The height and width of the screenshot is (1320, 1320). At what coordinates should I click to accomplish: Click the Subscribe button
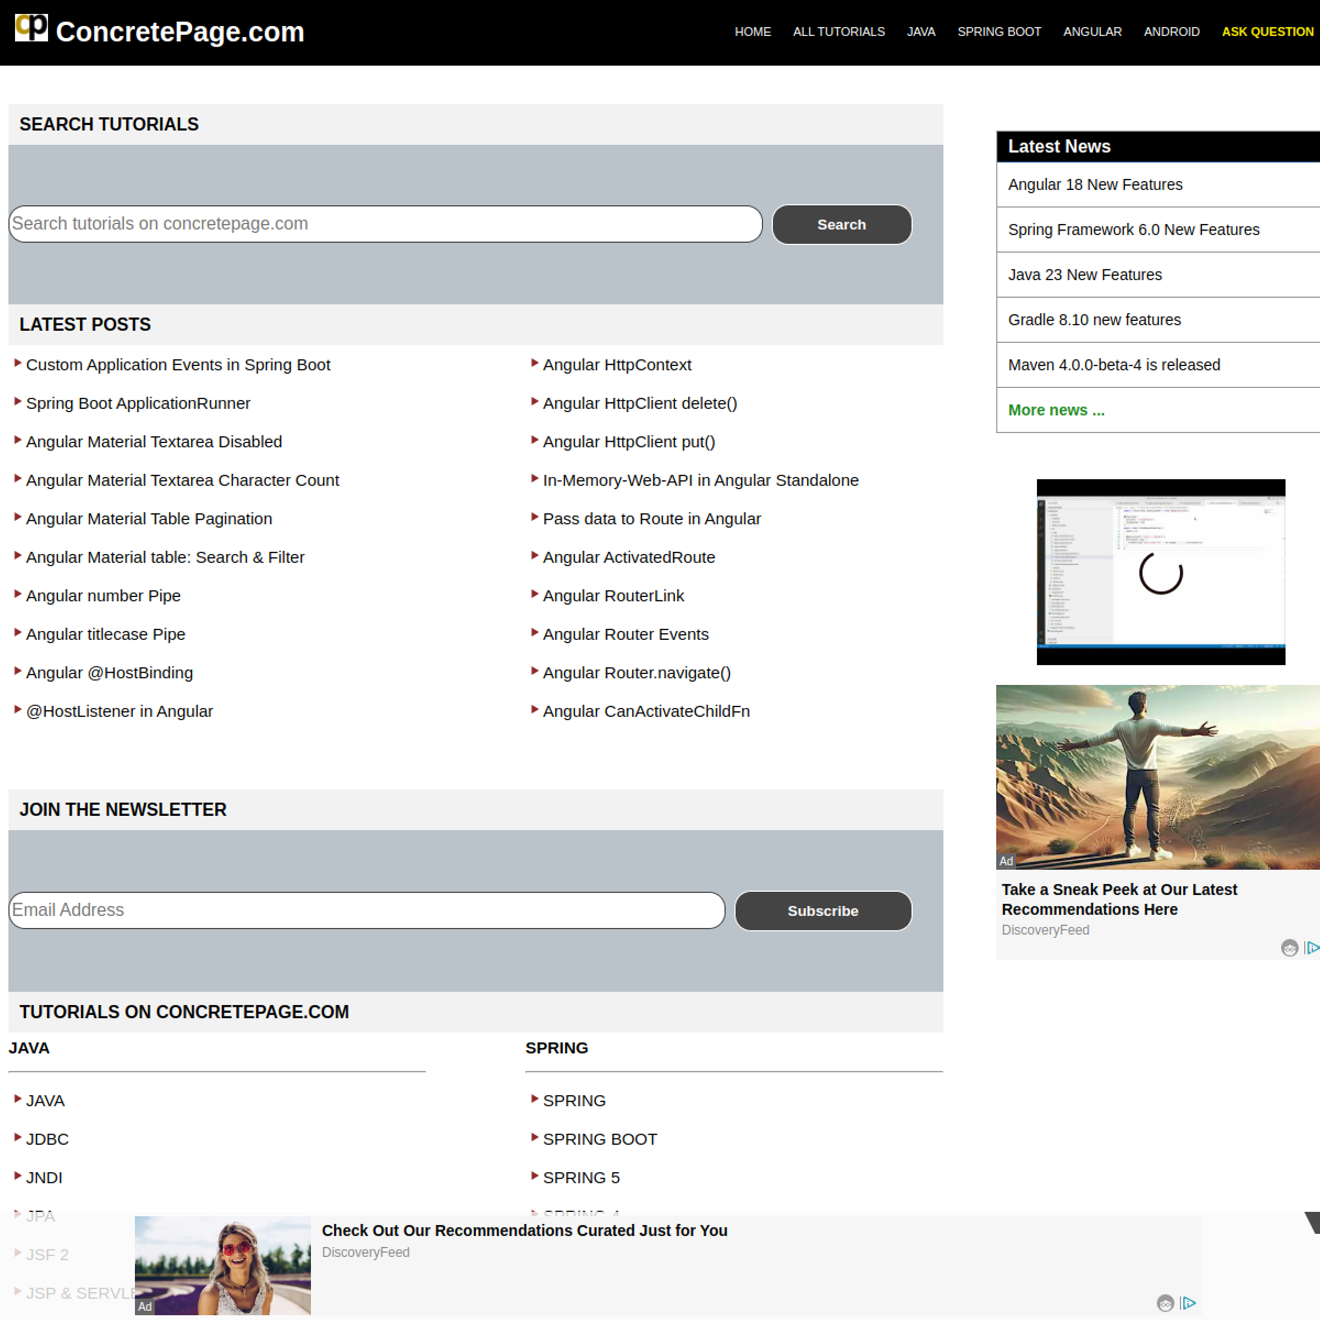pyautogui.click(x=823, y=910)
